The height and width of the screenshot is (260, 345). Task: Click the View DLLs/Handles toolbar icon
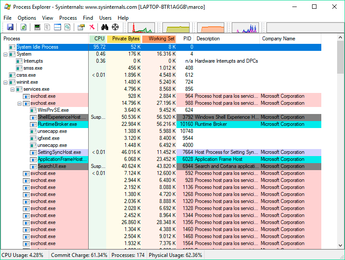coord(68,27)
